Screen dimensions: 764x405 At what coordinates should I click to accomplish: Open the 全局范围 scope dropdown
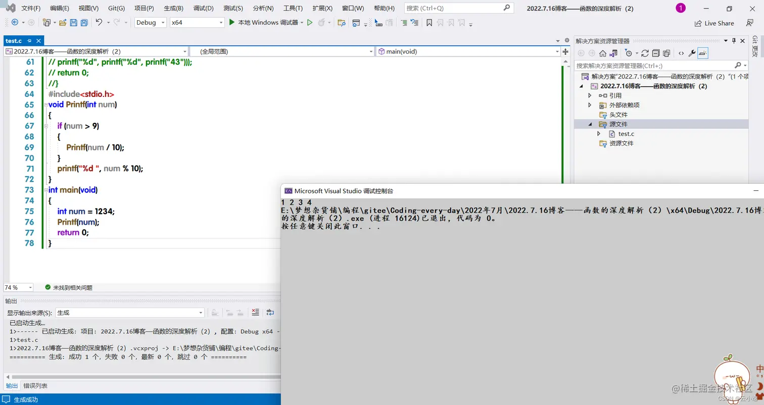click(282, 52)
